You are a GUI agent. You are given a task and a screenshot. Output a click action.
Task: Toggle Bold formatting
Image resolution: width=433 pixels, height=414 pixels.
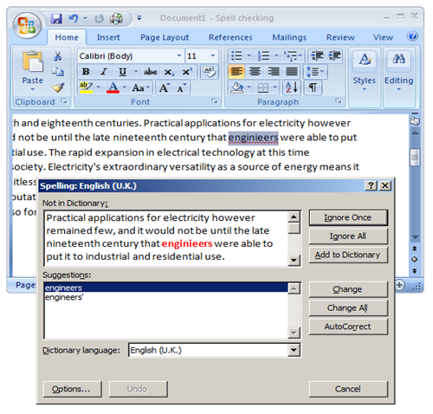coord(86,72)
